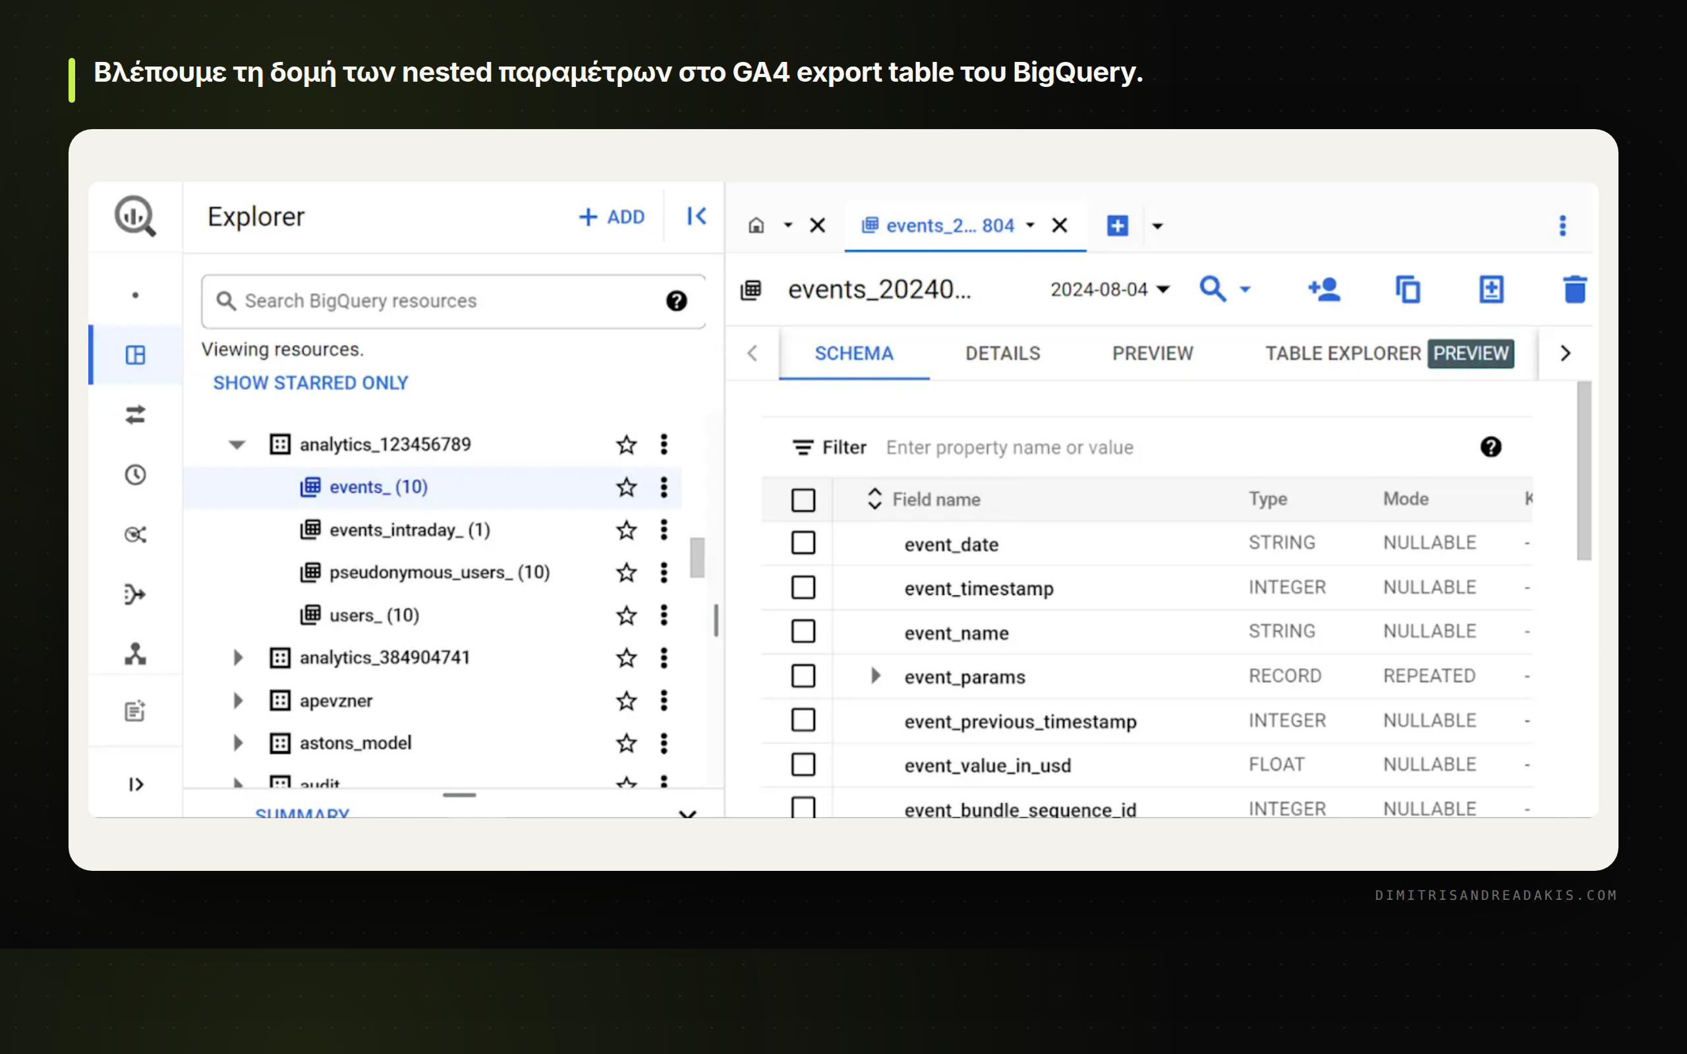Image resolution: width=1687 pixels, height=1054 pixels.
Task: Open schema filter help icon
Action: [1491, 447]
